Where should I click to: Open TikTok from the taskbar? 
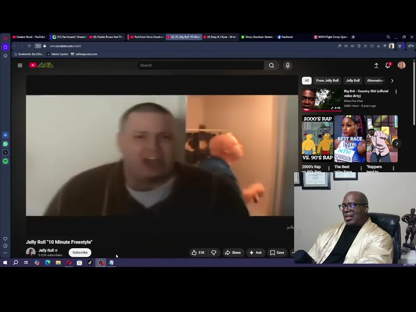[x=90, y=263]
